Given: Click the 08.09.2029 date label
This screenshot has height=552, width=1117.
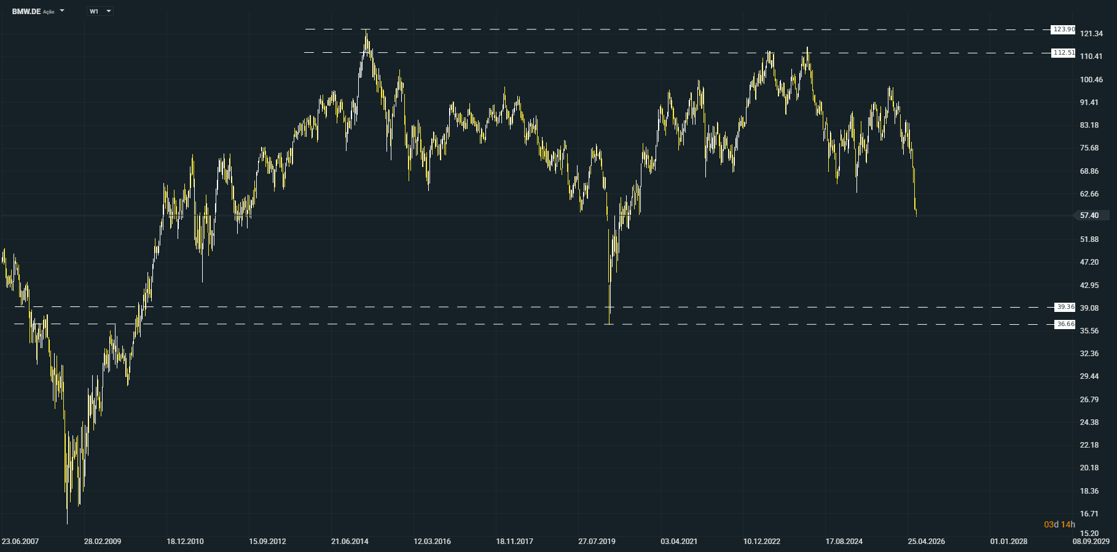Looking at the screenshot, I should pos(1091,542).
